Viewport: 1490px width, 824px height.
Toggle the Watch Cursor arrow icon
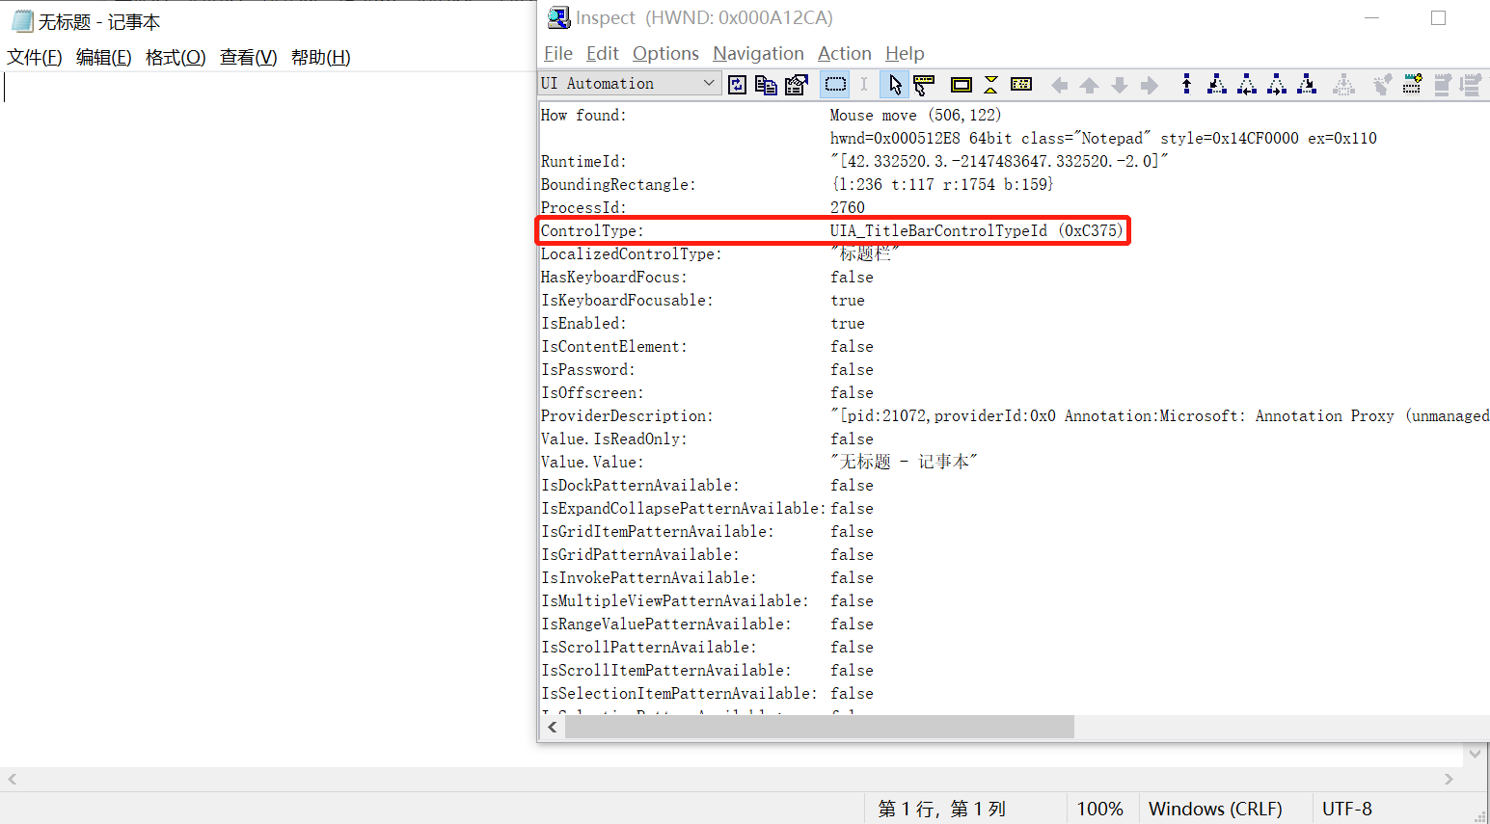(x=894, y=85)
